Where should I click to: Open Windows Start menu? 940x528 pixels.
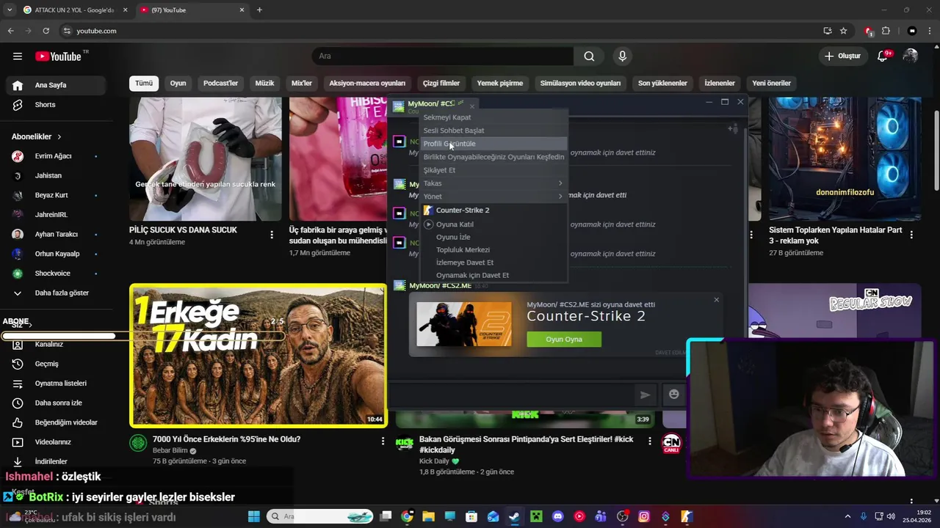(x=254, y=517)
